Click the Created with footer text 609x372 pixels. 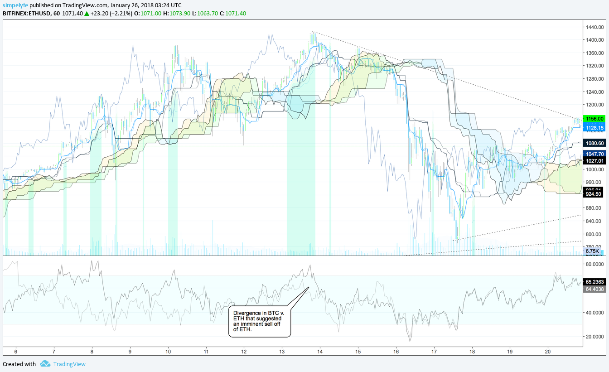(x=19, y=364)
